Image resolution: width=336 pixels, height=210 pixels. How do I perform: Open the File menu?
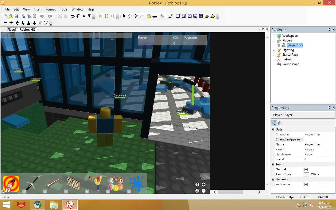tap(7, 9)
